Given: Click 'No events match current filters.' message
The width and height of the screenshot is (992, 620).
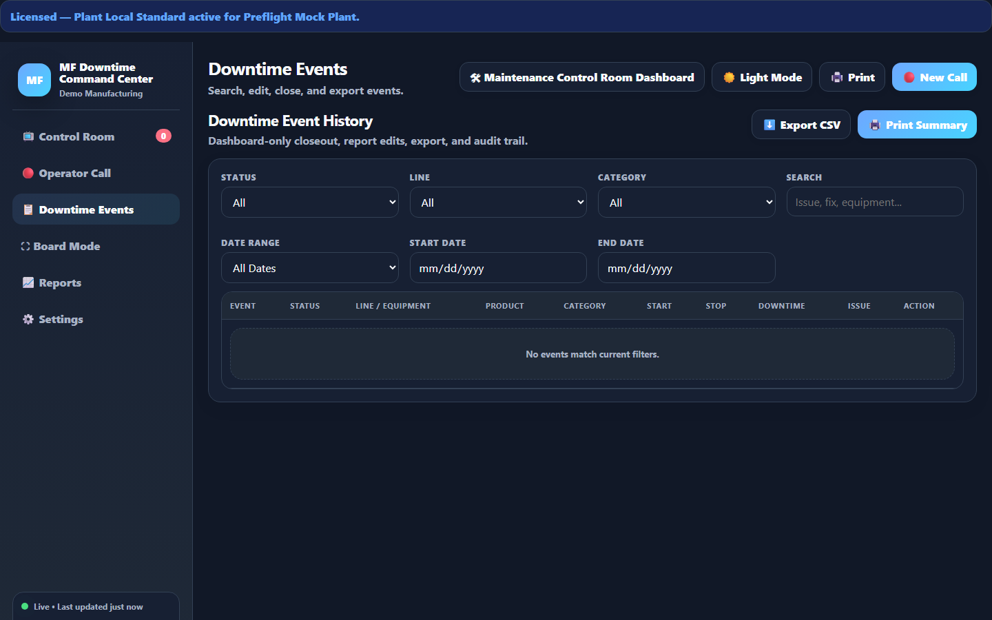Looking at the screenshot, I should click(592, 354).
